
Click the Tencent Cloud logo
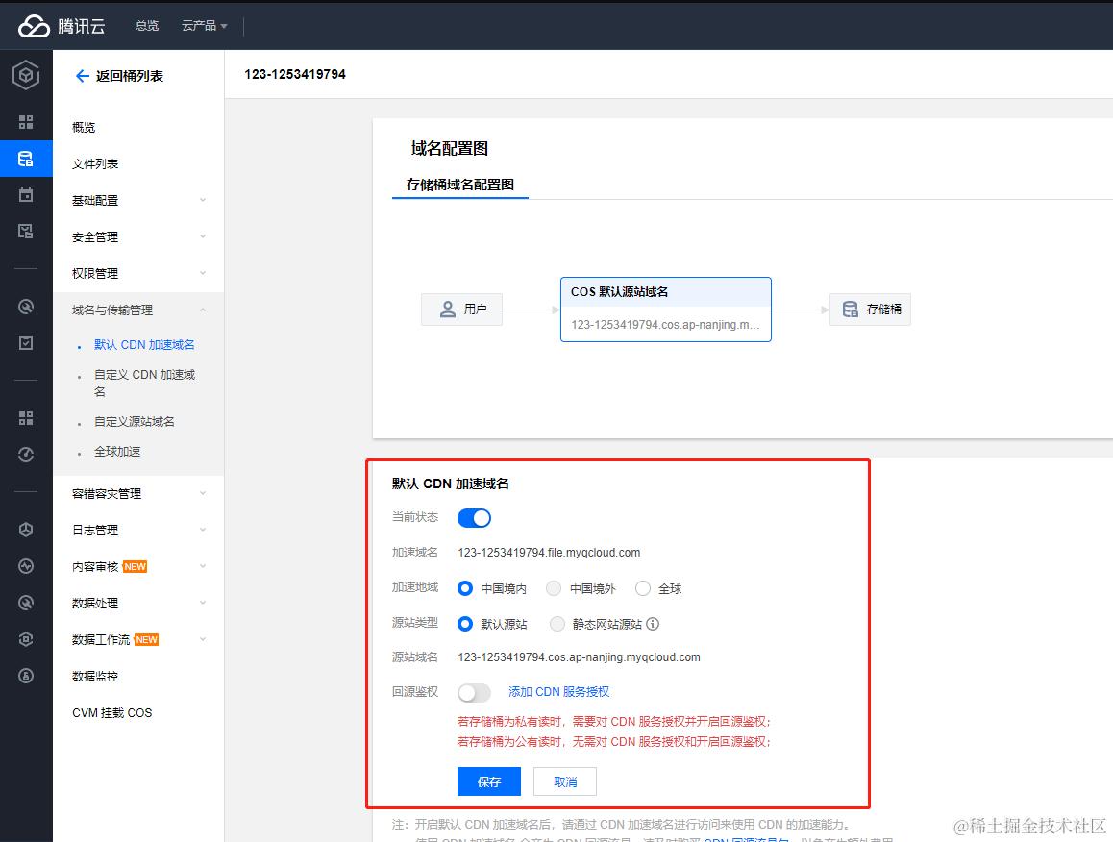pos(62,26)
